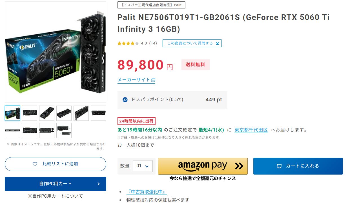The width and height of the screenshot is (346, 203).
Task: Click the blue ドスパラポイント D logo
Action: pos(125,100)
